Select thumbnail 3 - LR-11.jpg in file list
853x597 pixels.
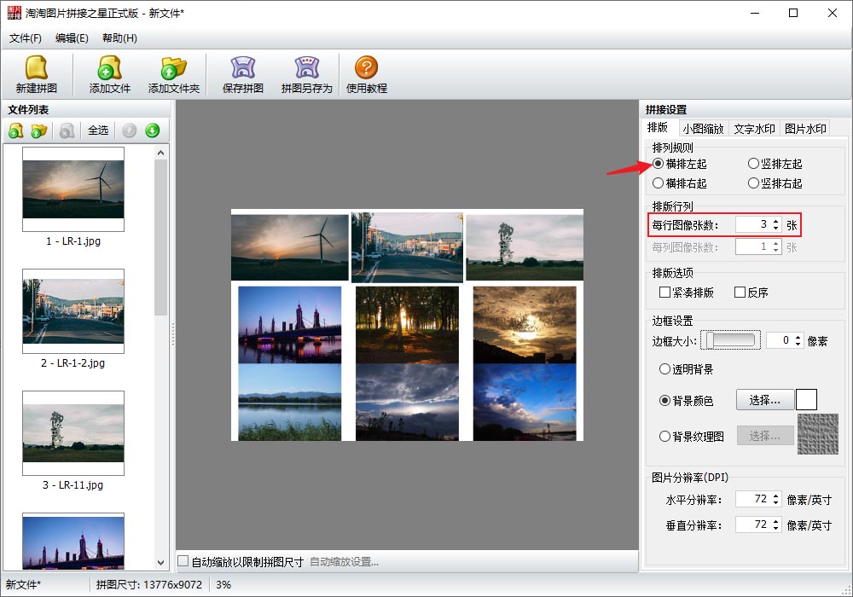click(x=73, y=432)
